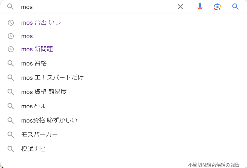This screenshot has width=247, height=168.
Task: Select the 'mos資格 恥ずかしい' suggestion
Action: (x=49, y=120)
